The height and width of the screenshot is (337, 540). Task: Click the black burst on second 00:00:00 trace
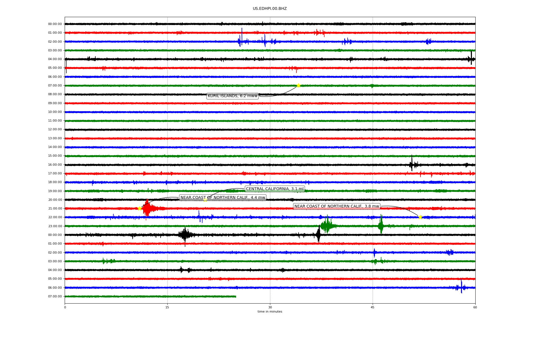coord(184,234)
